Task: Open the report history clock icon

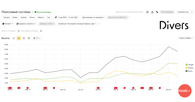Action: point(147,12)
